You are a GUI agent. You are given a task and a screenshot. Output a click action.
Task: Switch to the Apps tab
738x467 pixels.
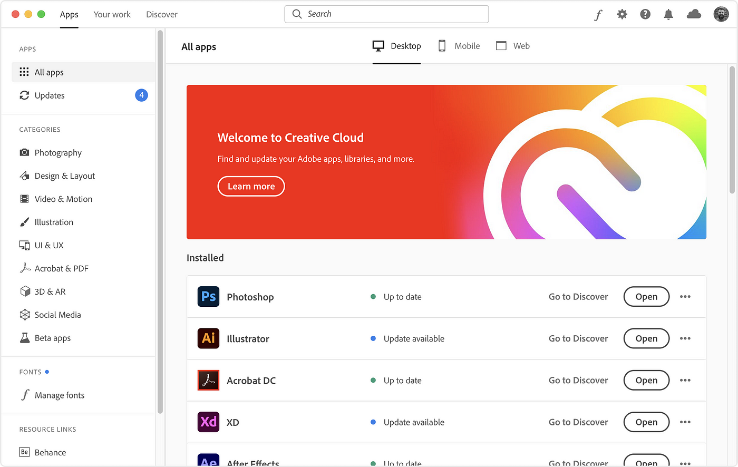tap(69, 15)
